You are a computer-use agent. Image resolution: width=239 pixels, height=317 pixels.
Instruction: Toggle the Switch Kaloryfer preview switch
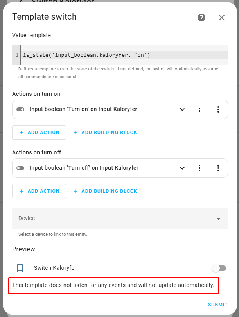(219, 268)
